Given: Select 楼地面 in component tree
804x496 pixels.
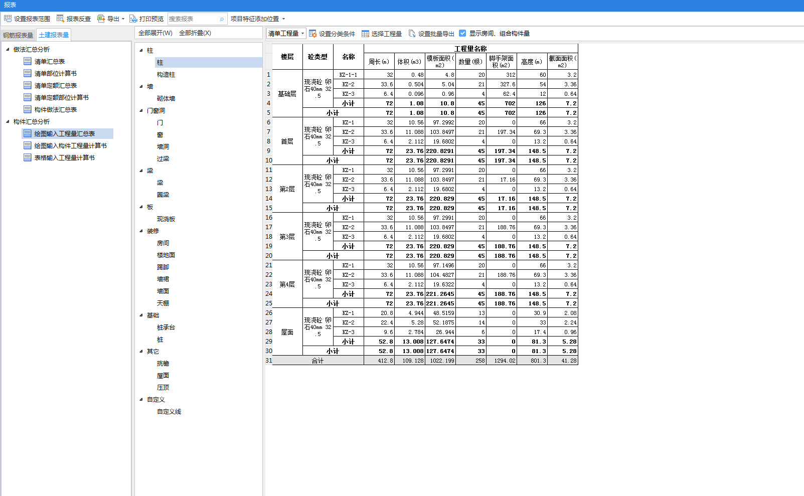Looking at the screenshot, I should pyautogui.click(x=166, y=255).
